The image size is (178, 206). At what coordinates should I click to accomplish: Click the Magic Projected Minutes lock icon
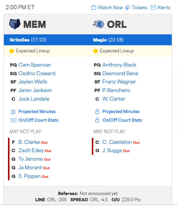pyautogui.click(x=97, y=112)
